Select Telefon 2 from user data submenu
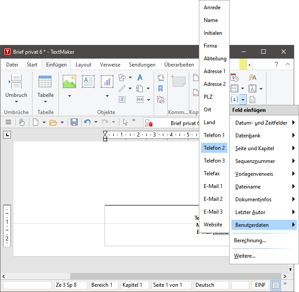 pos(214,148)
